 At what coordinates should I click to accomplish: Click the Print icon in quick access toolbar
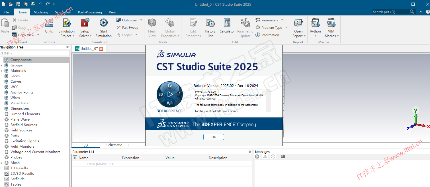tap(33, 4)
